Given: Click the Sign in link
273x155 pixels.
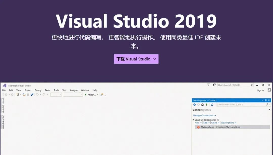Looking at the screenshot, I should [260, 90].
